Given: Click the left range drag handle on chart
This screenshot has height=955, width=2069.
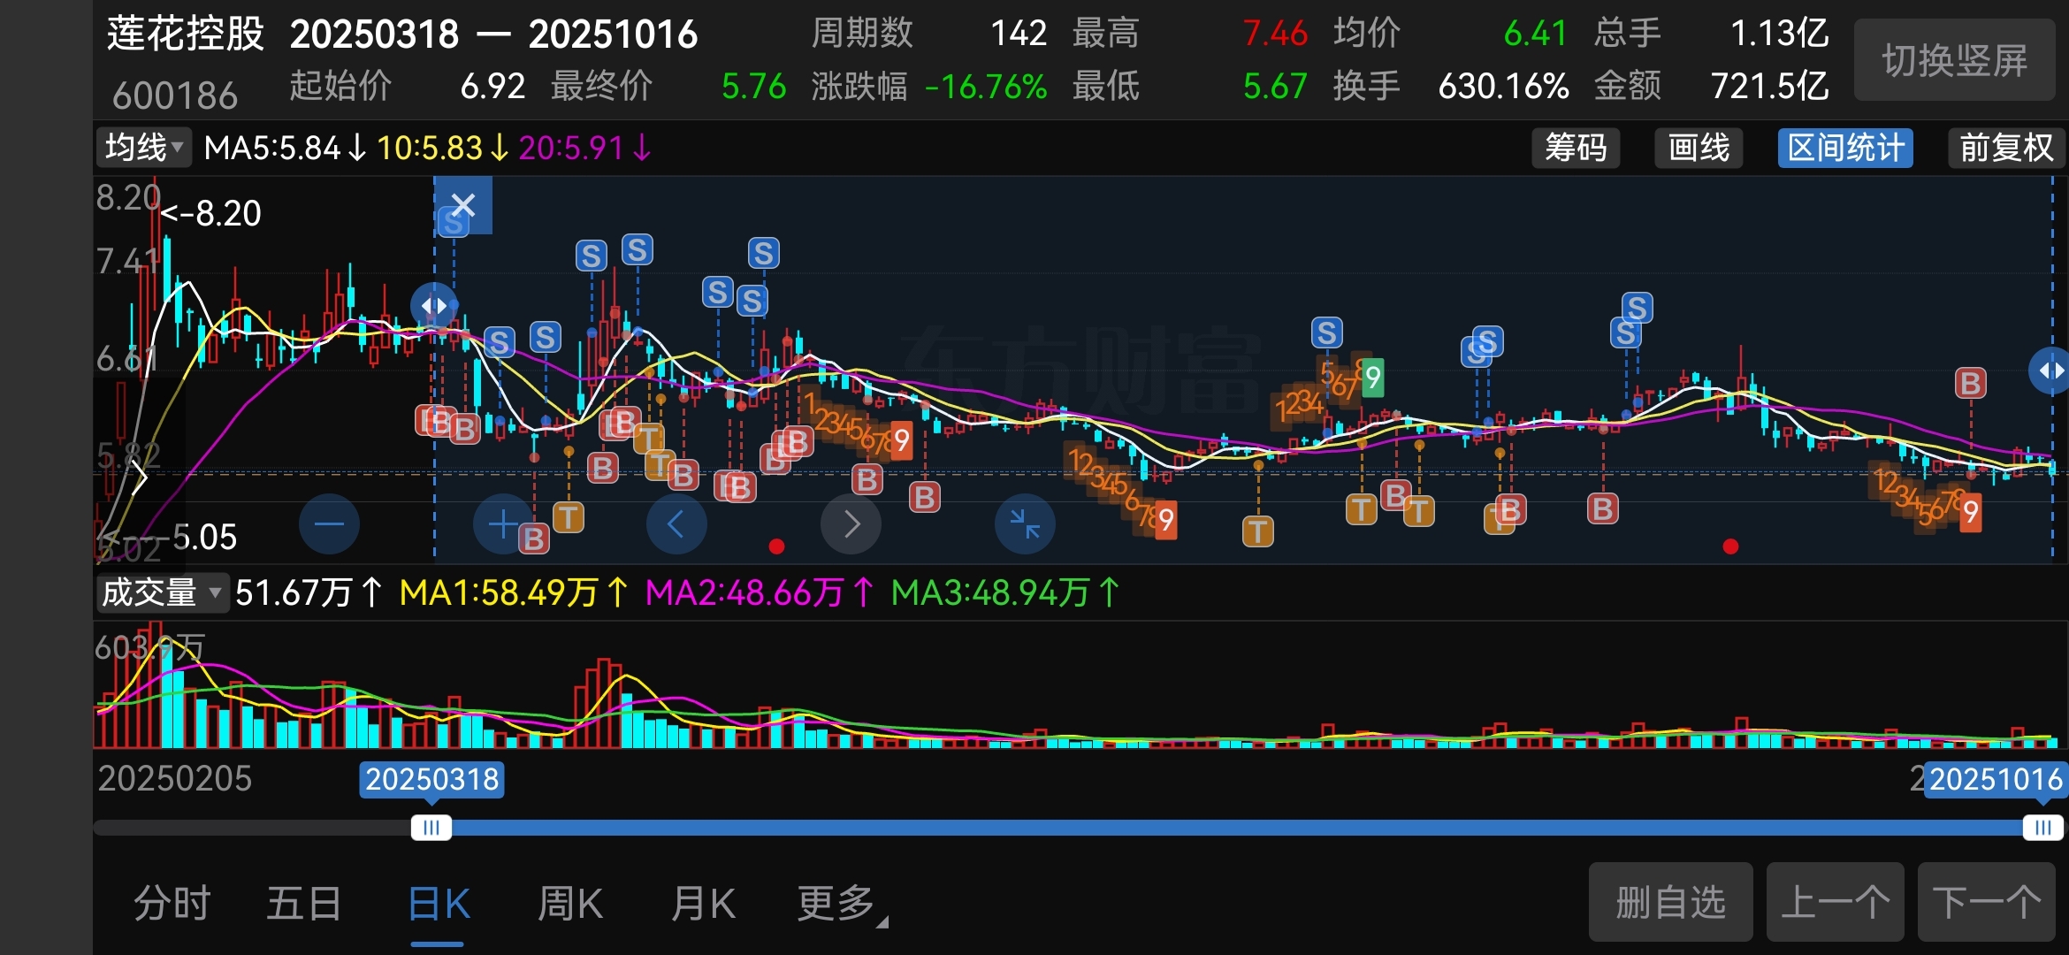Looking at the screenshot, I should tap(434, 306).
